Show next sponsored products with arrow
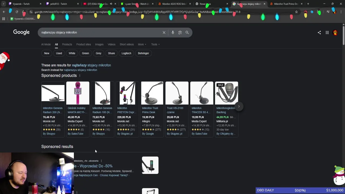The image size is (345, 194). 239,106
